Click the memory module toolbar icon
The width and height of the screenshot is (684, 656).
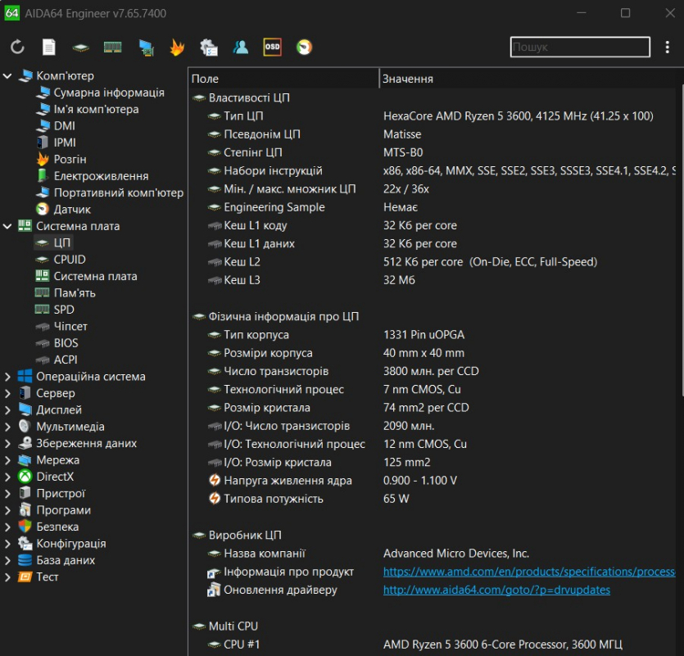112,48
